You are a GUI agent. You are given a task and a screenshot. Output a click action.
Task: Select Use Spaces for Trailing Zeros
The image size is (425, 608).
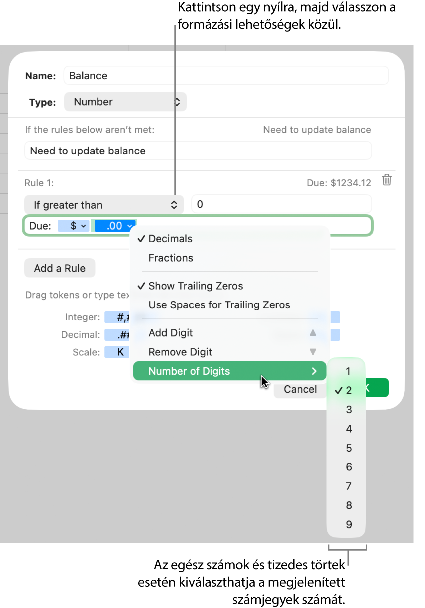219,305
